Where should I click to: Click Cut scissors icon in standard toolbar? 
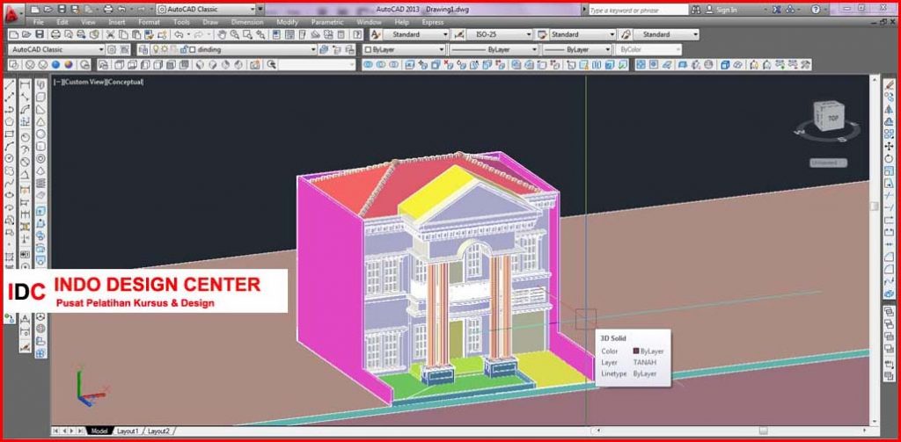110,34
